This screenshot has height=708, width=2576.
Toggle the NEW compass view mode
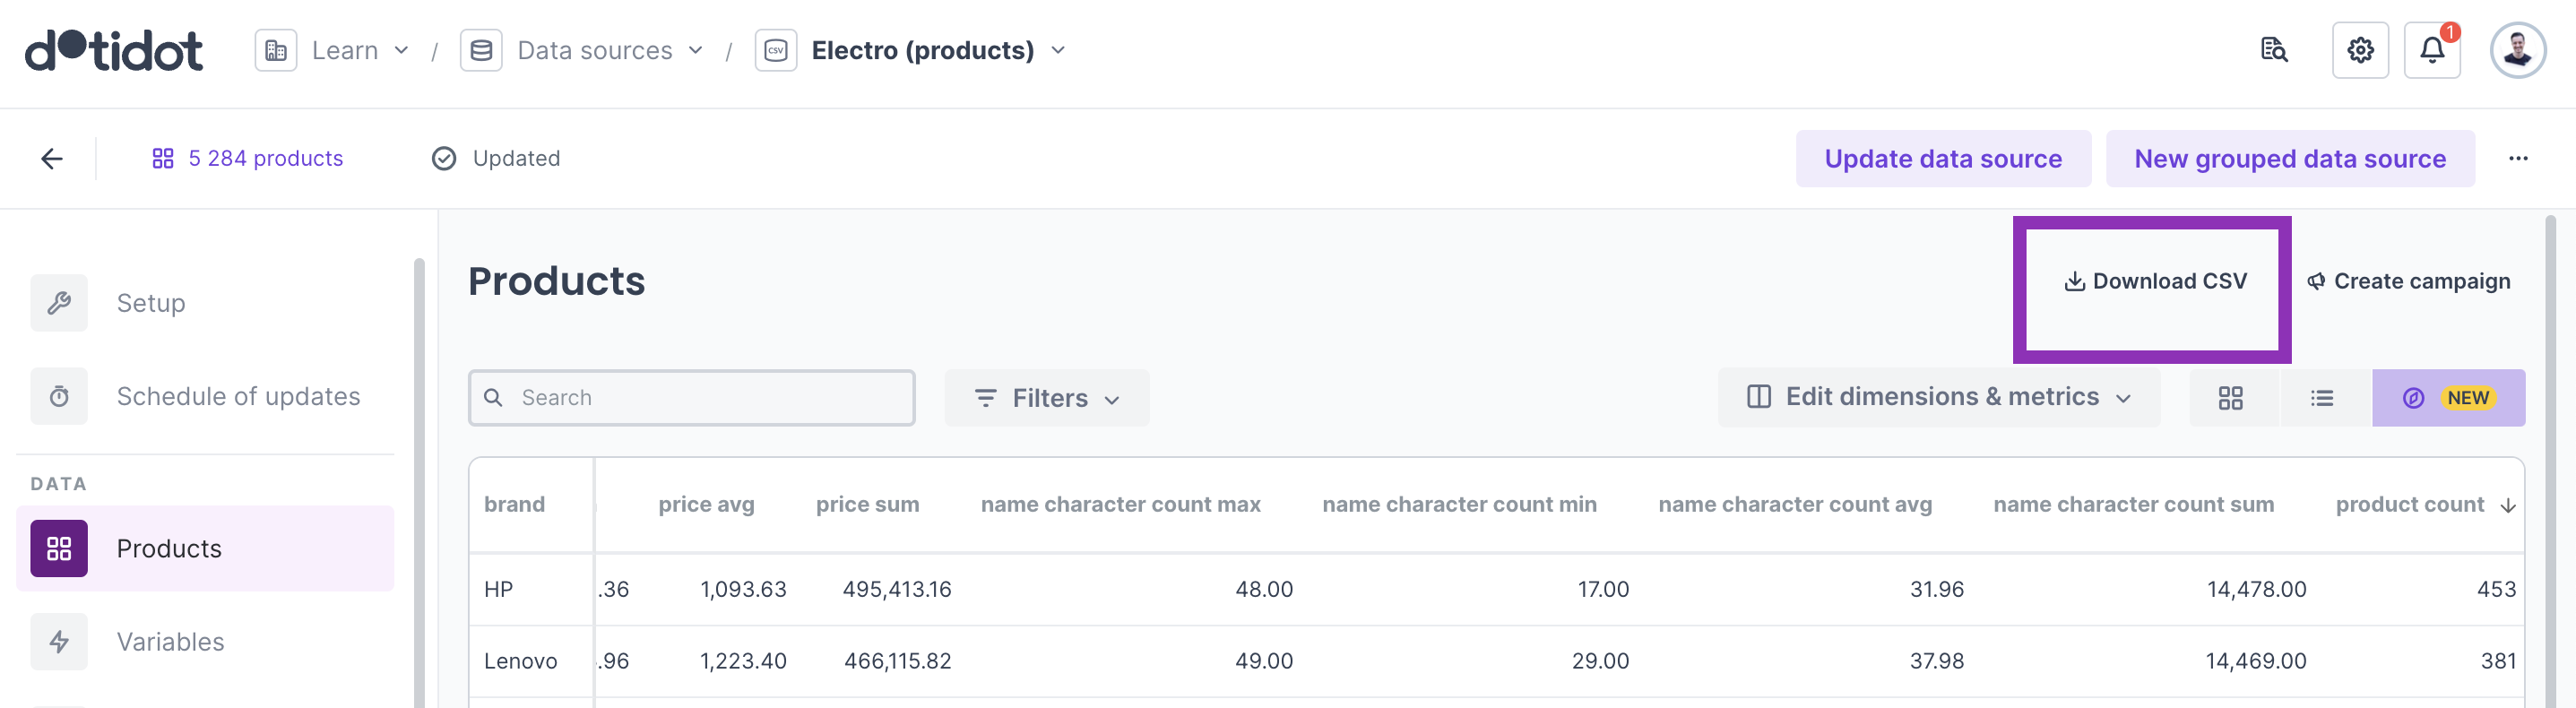[2447, 398]
